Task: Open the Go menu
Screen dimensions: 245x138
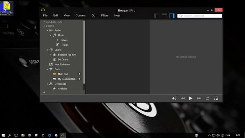Action: tap(93, 15)
